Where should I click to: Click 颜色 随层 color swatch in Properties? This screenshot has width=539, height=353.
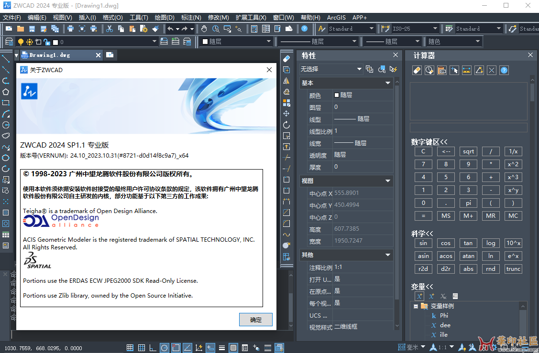[x=337, y=95]
